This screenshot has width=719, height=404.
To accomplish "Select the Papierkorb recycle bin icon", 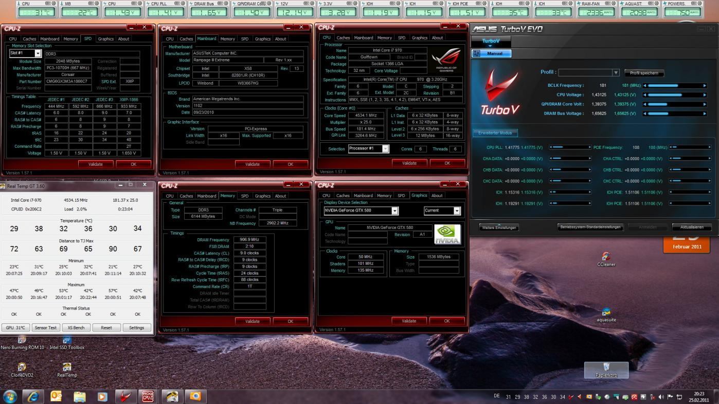I will [x=606, y=370].
